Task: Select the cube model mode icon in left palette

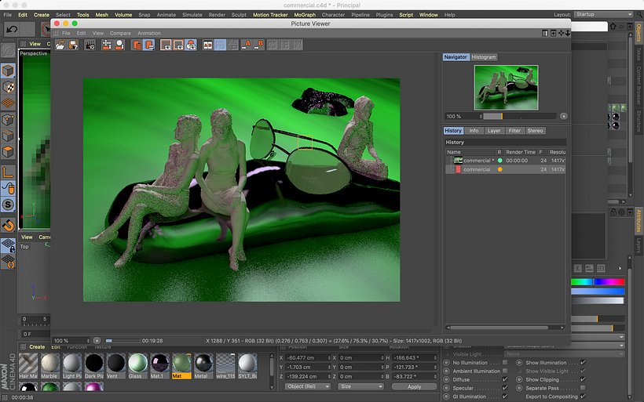Action: (8, 71)
